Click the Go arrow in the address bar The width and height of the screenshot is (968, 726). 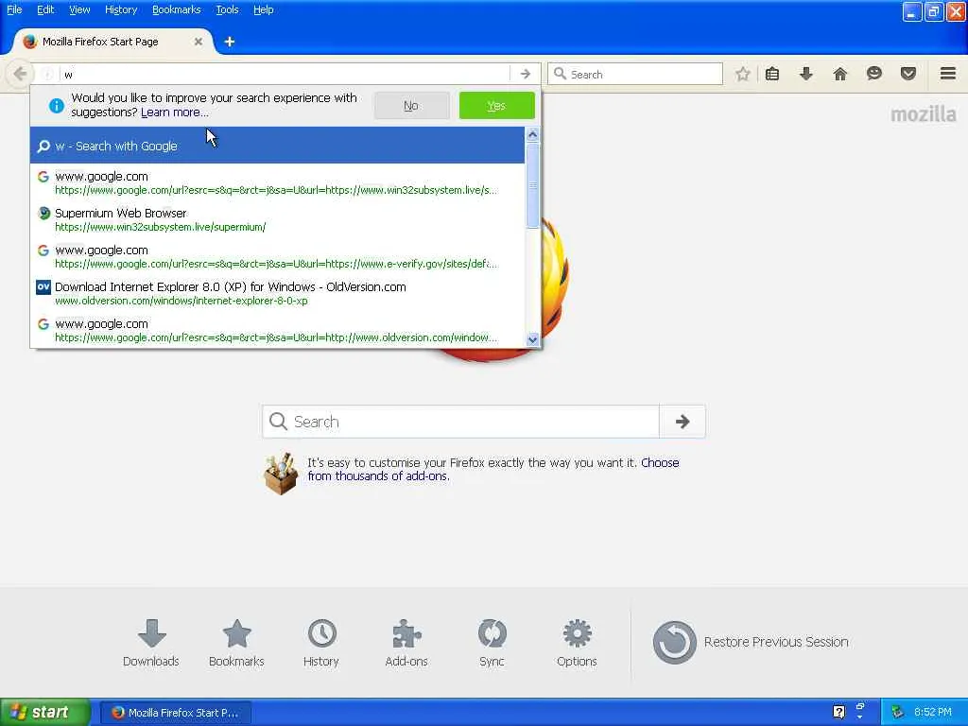tap(526, 74)
